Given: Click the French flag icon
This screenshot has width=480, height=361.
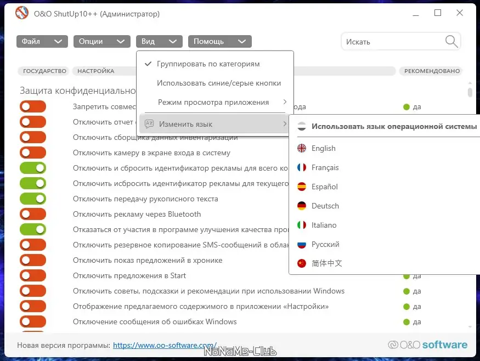Looking at the screenshot, I should 302,167.
